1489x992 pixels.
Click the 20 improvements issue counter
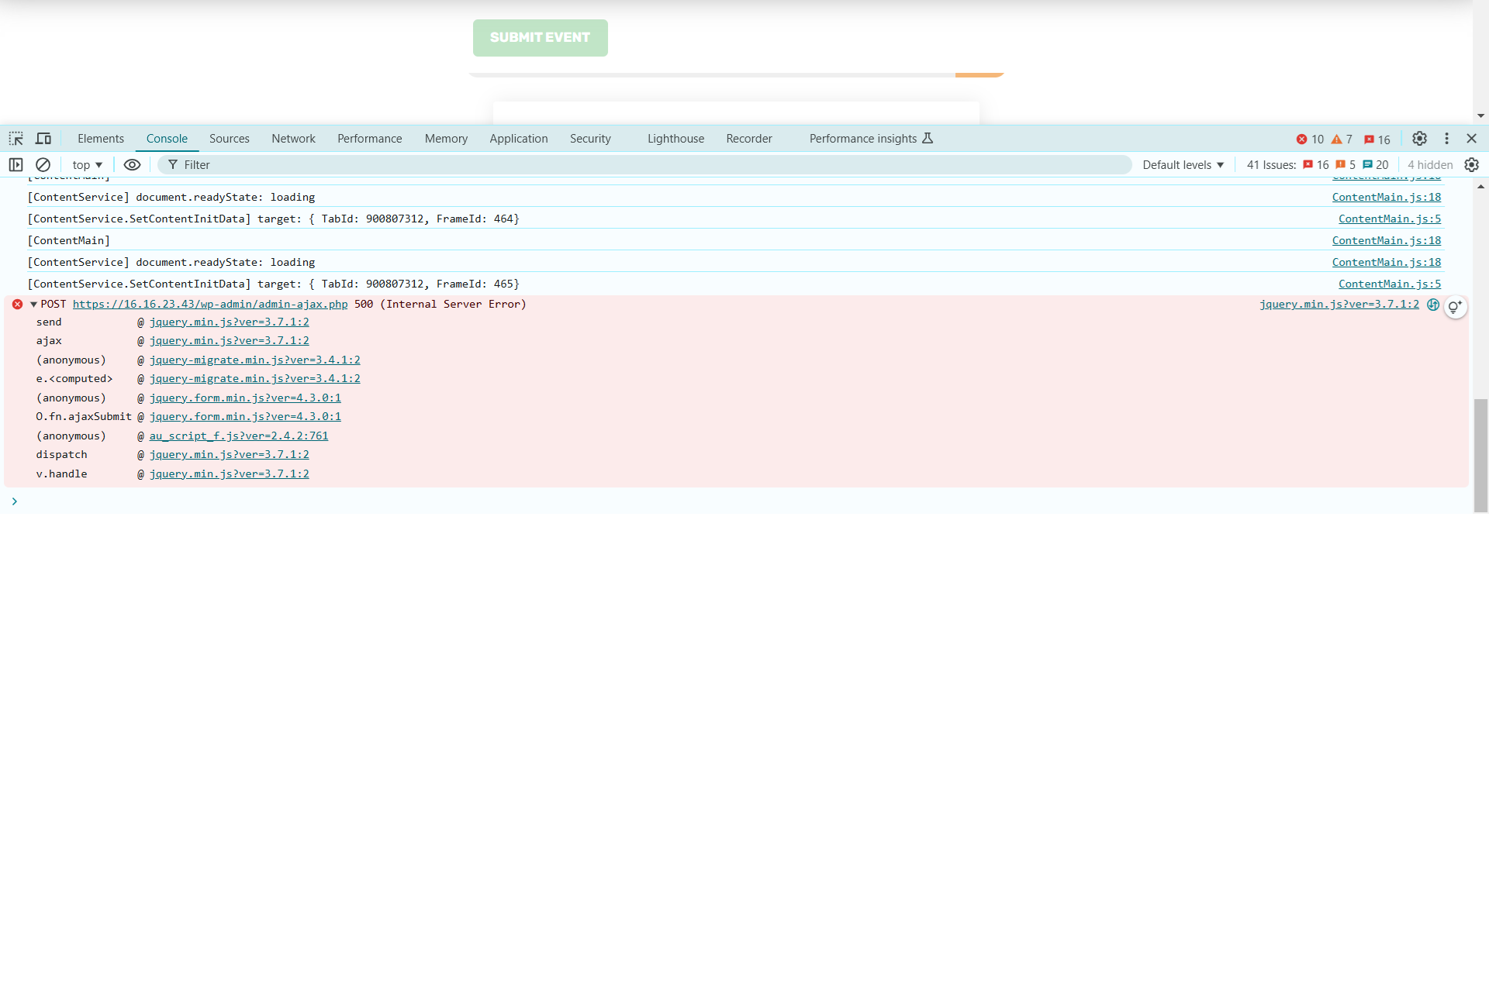pyautogui.click(x=1376, y=165)
